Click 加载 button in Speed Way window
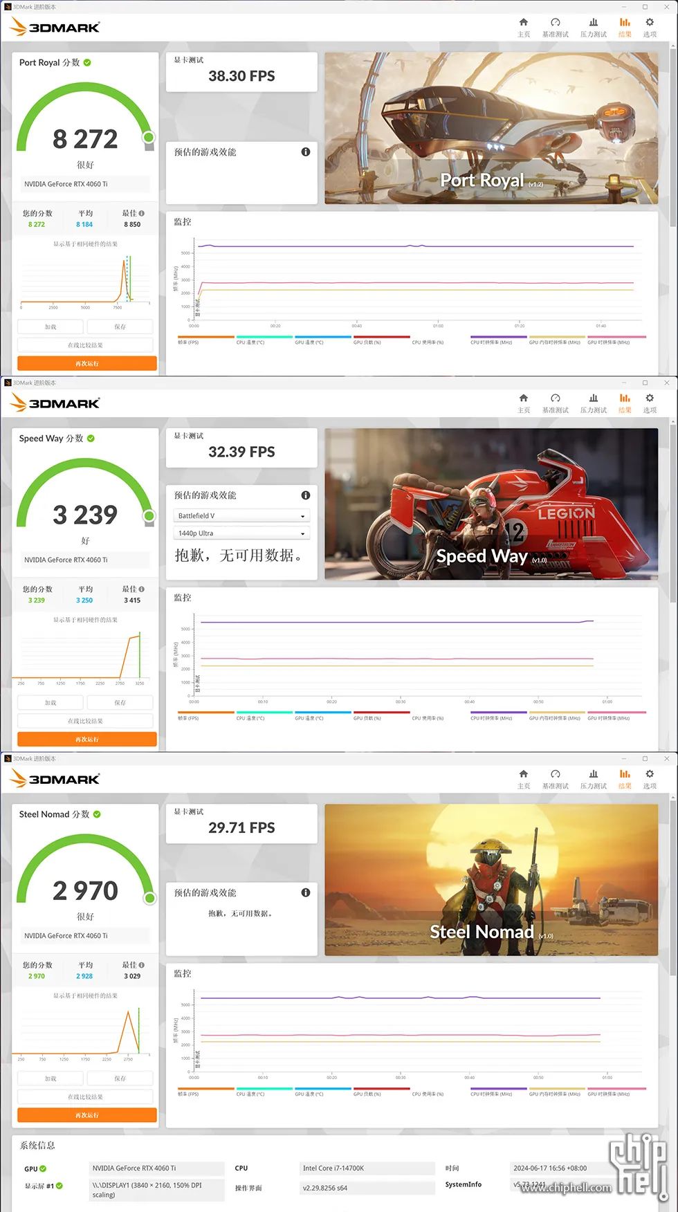678x1212 pixels. click(x=51, y=702)
